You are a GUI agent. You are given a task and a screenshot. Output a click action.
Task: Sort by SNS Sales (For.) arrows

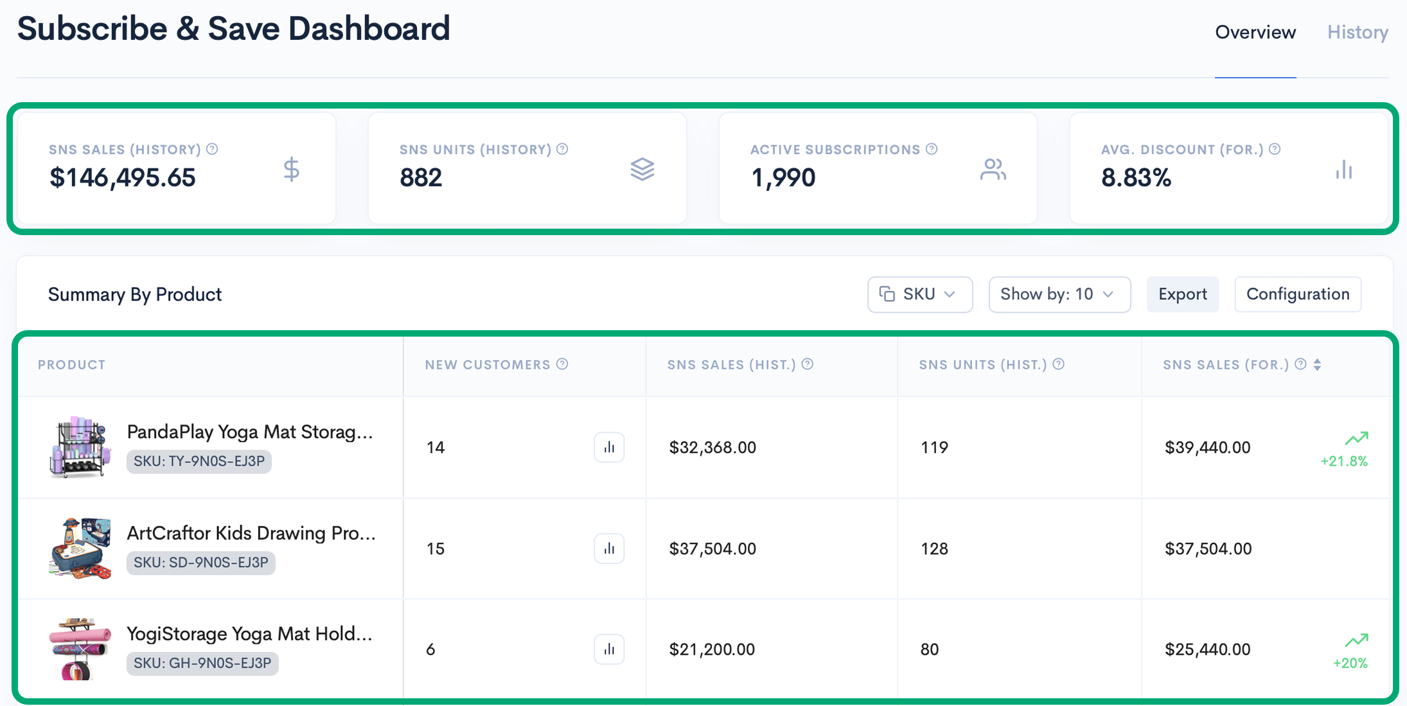tap(1318, 365)
